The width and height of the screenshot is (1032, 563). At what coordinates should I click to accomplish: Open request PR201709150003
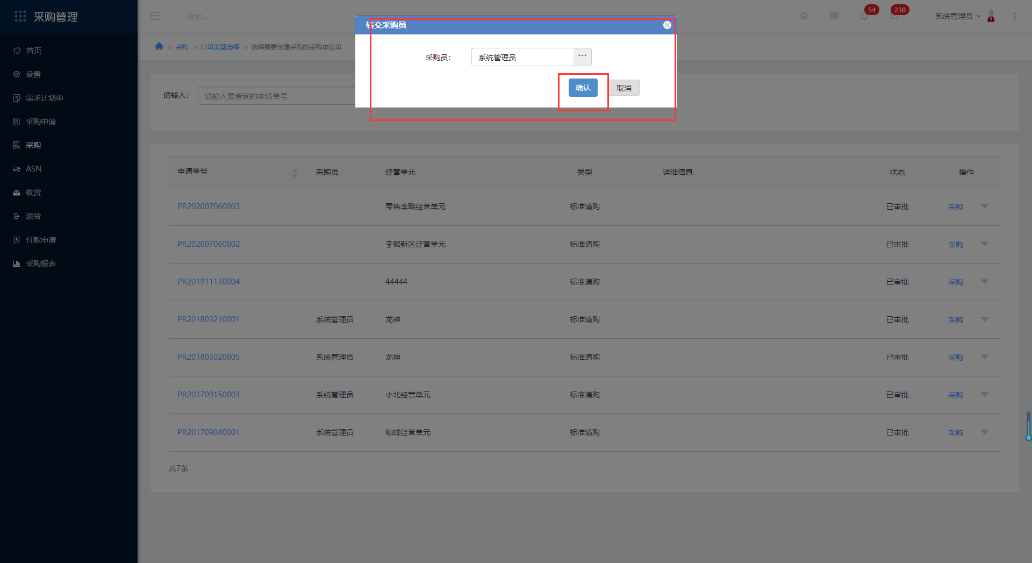[x=209, y=395]
